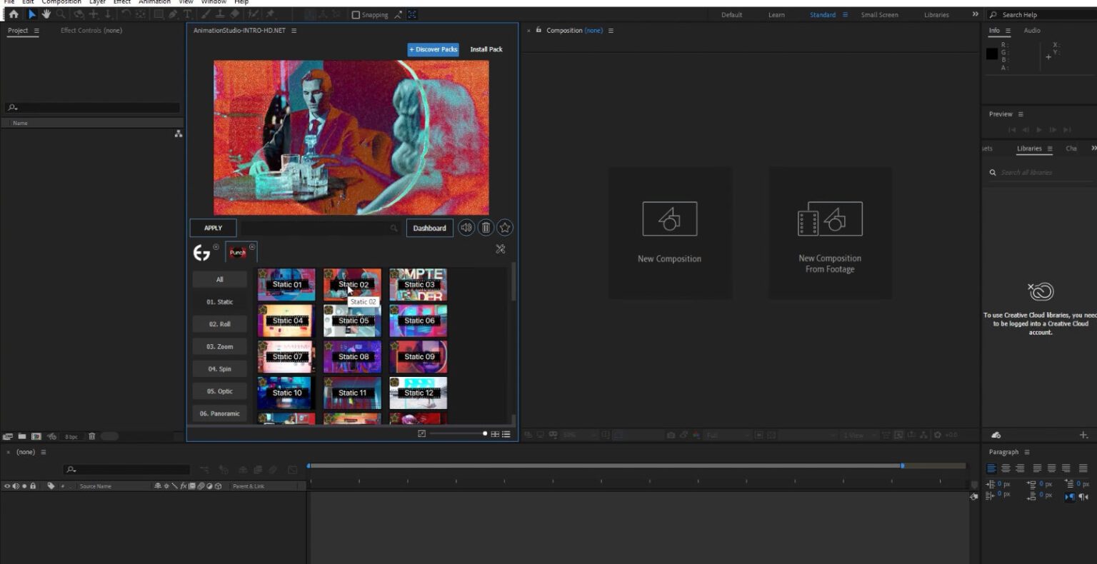This screenshot has width=1097, height=564.
Task: Expand the workspace overflow chevron
Action: [975, 14]
